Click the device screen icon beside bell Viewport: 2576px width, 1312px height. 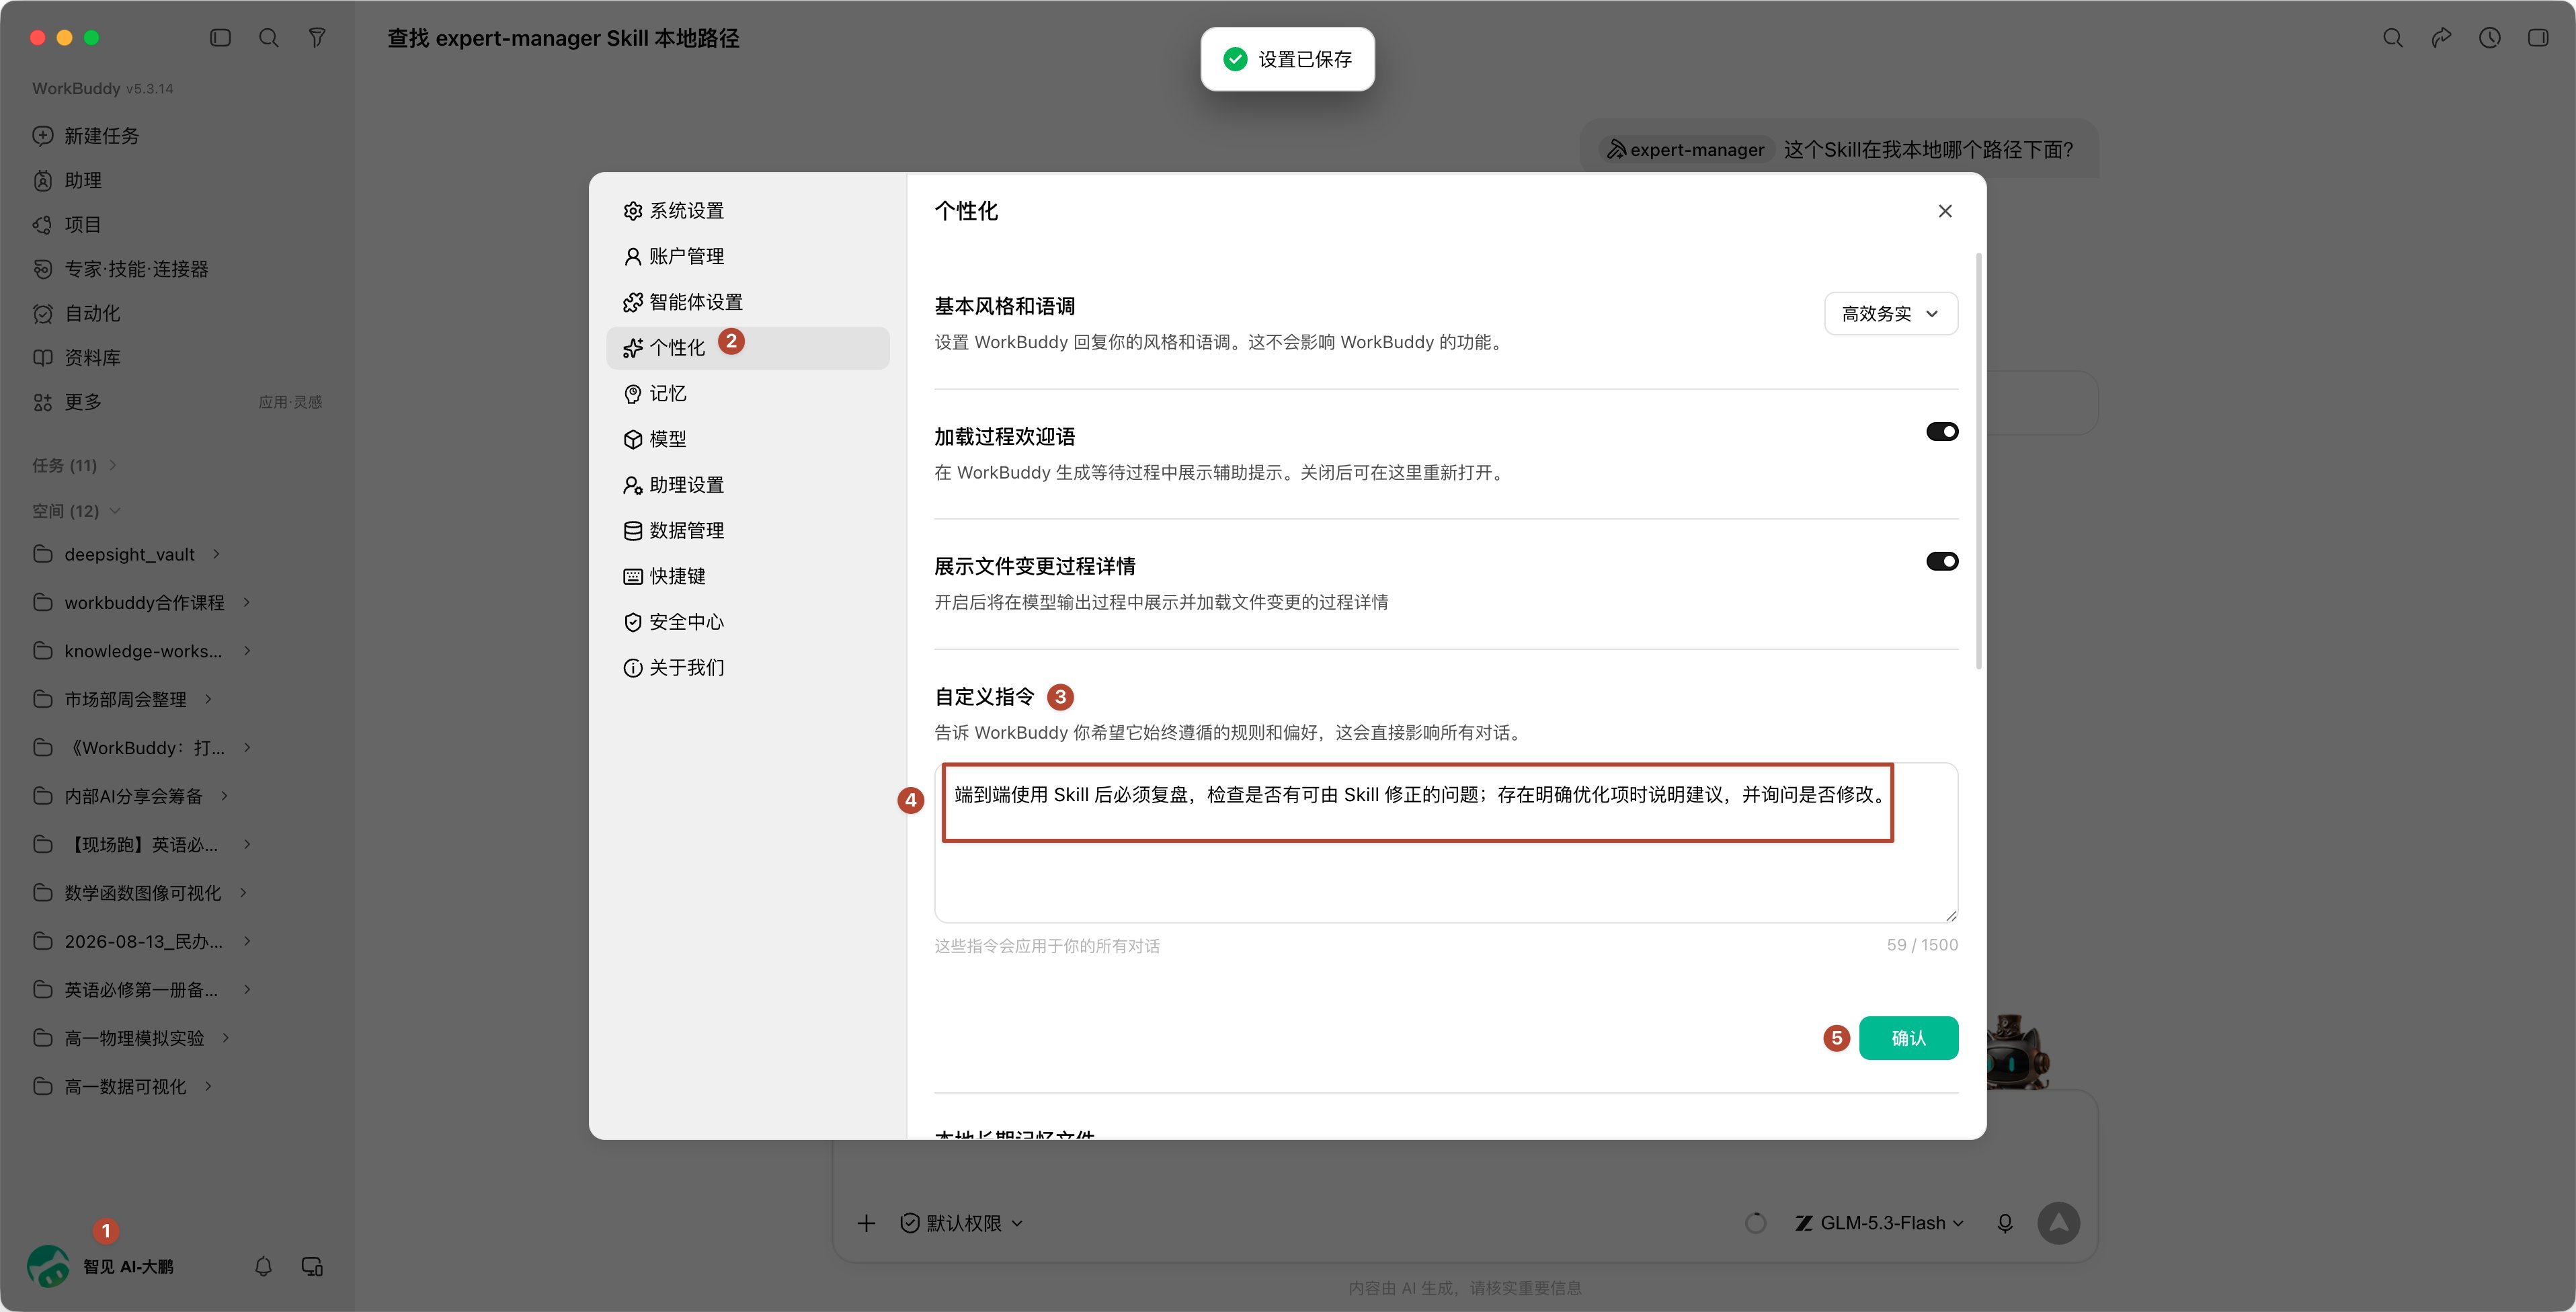pyautogui.click(x=312, y=1266)
